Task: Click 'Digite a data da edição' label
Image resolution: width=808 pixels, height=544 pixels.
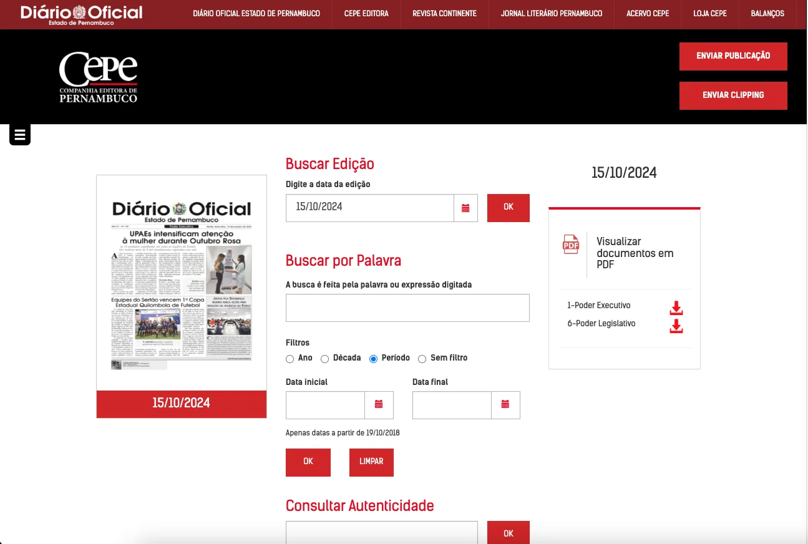Action: [x=328, y=184]
